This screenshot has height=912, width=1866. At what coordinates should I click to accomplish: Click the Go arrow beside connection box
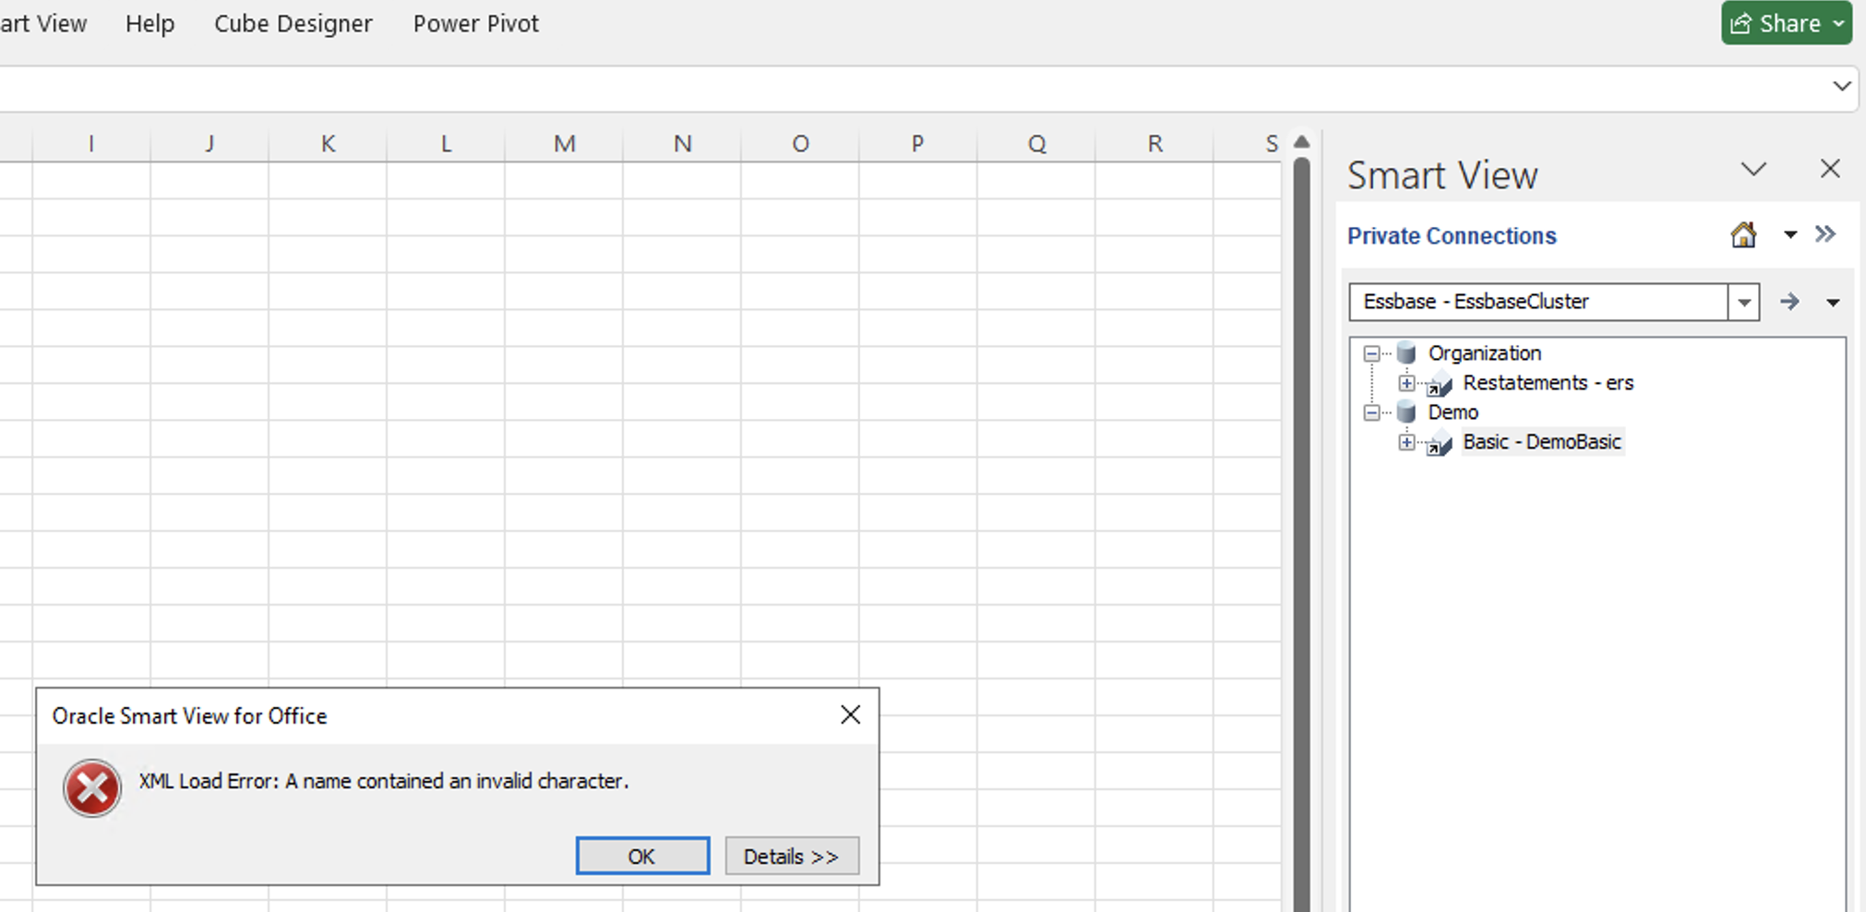(x=1789, y=302)
